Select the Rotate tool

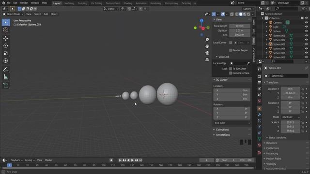6,46
